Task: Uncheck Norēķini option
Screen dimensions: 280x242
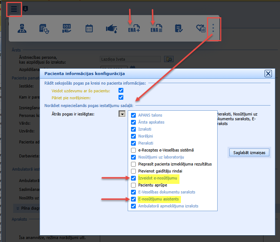Action: [x=133, y=136]
